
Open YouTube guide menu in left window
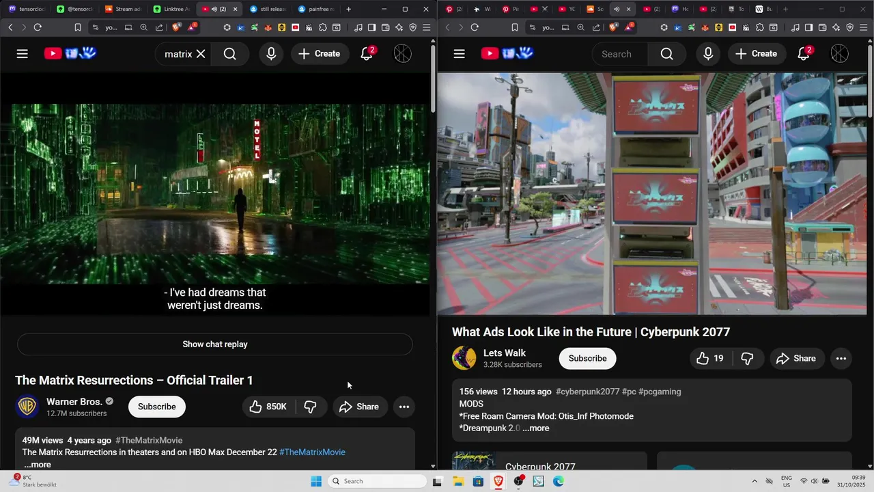(x=23, y=54)
